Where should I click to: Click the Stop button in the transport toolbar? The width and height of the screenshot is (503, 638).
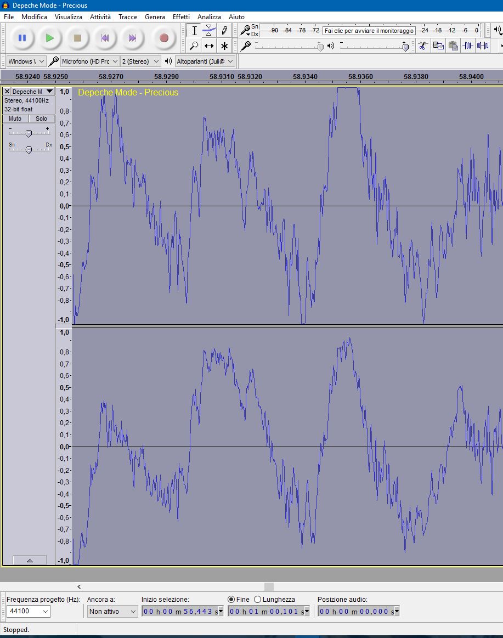(x=77, y=38)
